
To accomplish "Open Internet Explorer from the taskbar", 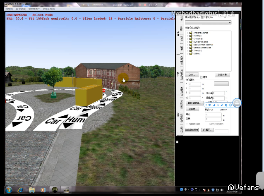I will tap(20, 189).
